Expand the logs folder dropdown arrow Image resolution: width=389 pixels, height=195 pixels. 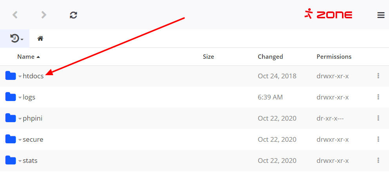coord(20,97)
